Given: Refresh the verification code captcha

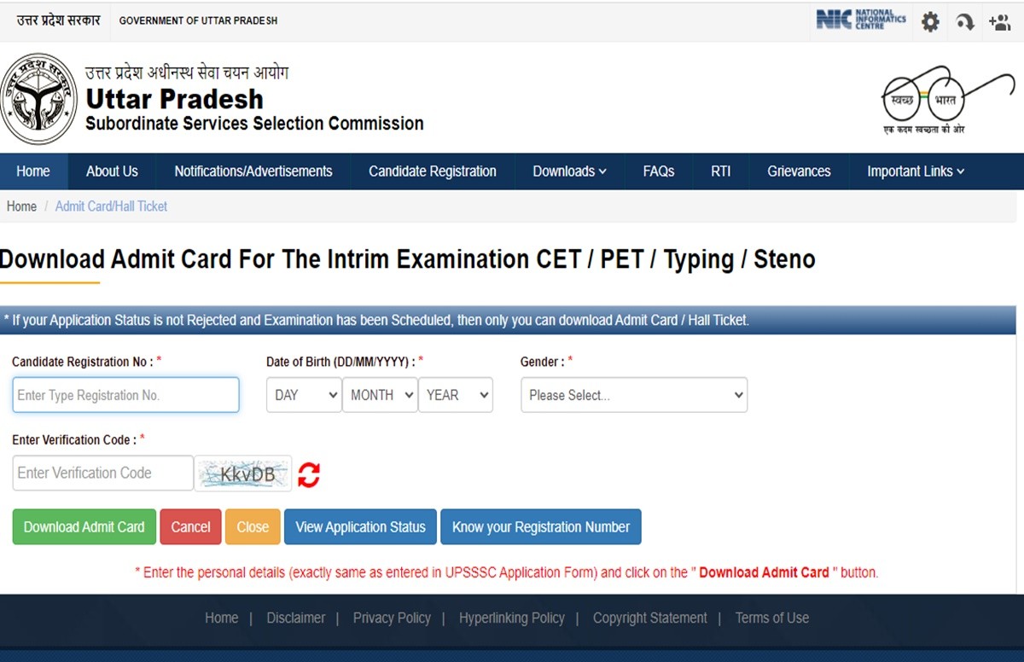Looking at the screenshot, I should [309, 474].
